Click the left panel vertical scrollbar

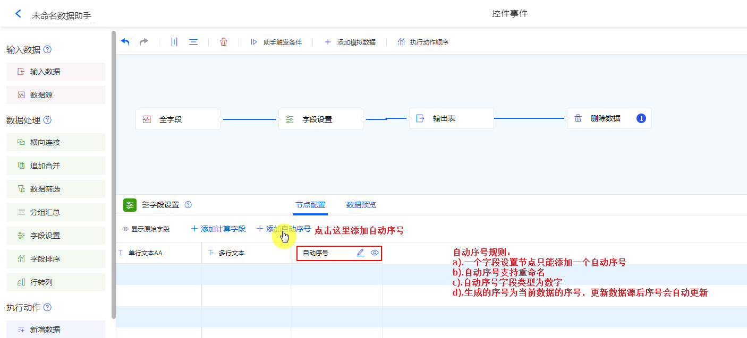pyautogui.click(x=113, y=175)
